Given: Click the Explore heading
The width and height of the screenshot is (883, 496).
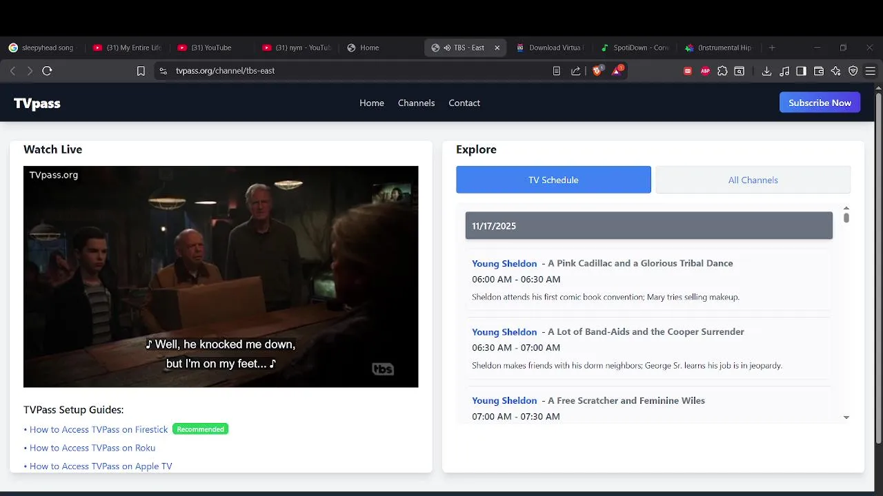Looking at the screenshot, I should click(x=476, y=149).
